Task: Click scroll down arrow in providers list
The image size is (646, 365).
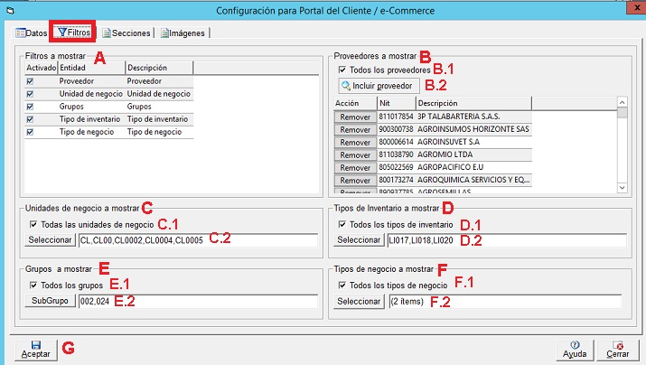Action: coord(622,188)
